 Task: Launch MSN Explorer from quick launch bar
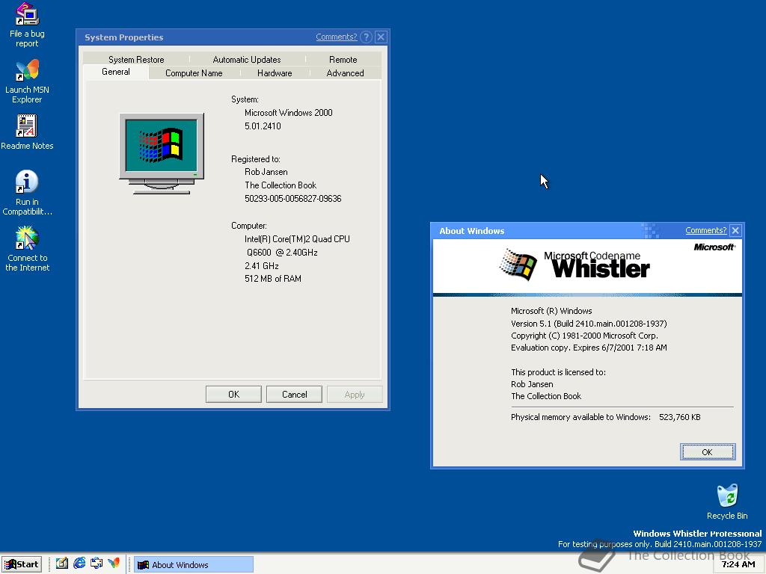point(114,564)
